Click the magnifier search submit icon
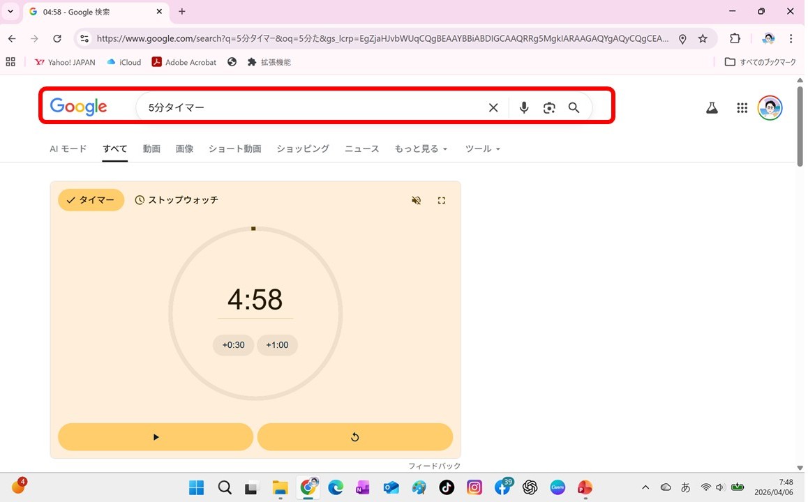 tap(574, 107)
